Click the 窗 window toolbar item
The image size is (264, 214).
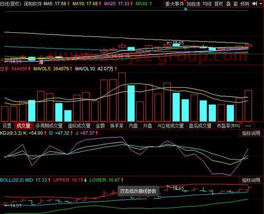[235, 4]
